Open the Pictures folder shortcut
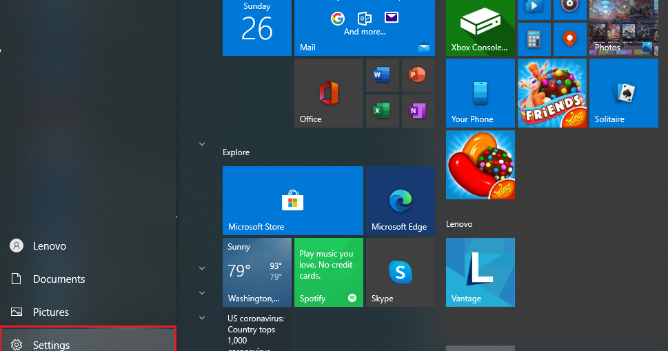The image size is (668, 351). 88,312
